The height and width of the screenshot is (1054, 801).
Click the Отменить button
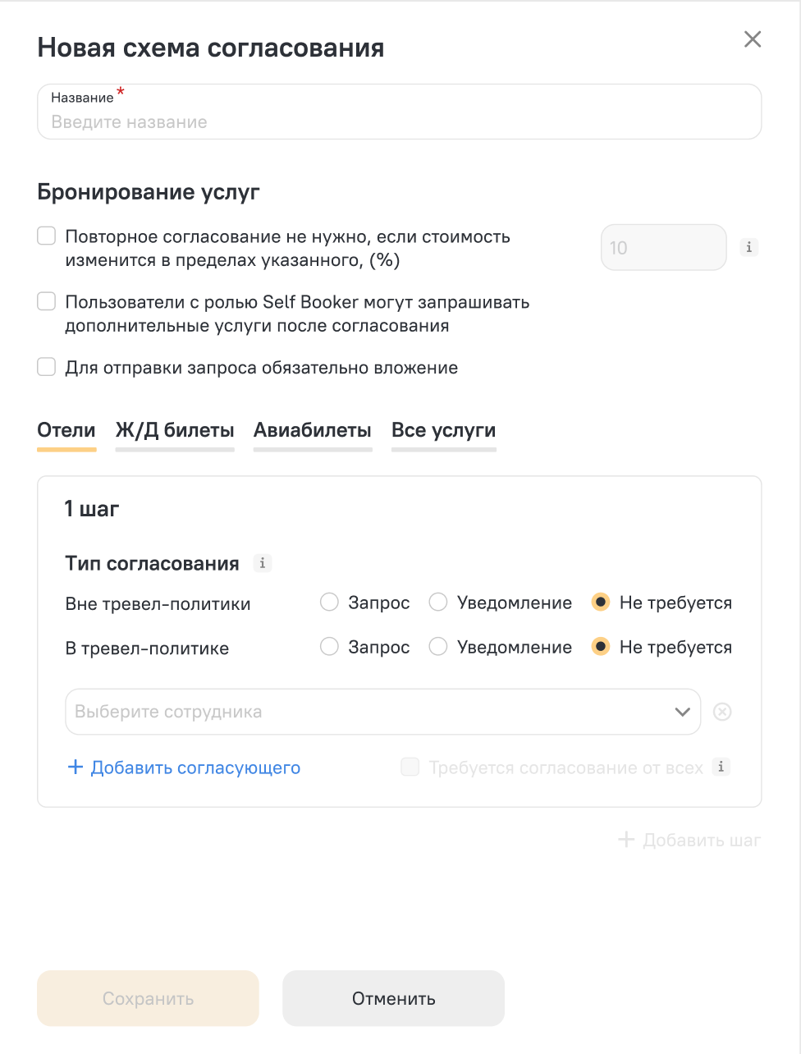click(x=394, y=998)
